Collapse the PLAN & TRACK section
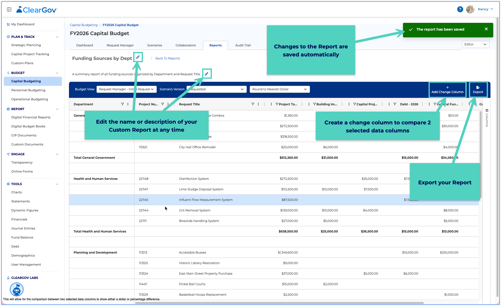This screenshot has height=306, width=501. pyautogui.click(x=57, y=37)
